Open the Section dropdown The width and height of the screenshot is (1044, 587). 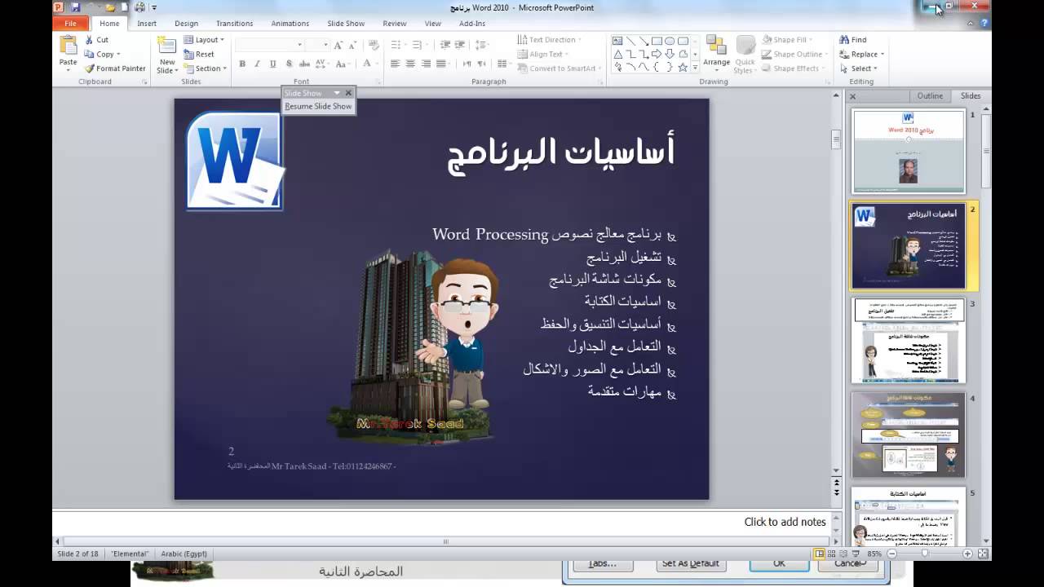pos(204,68)
